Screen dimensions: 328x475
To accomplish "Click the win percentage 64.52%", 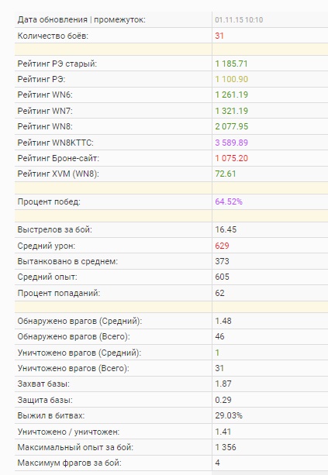I will (229, 201).
